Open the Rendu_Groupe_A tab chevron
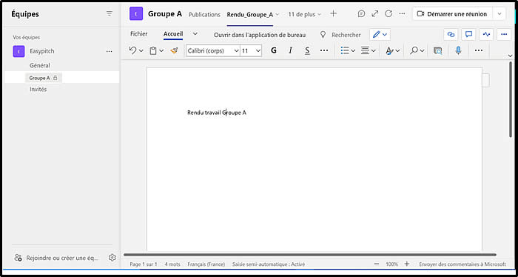 point(277,15)
